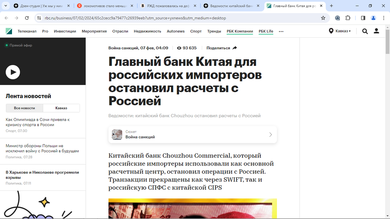Open the Инвестиции section
Image resolution: width=390 pixels, height=219 pixels.
pos(65,31)
